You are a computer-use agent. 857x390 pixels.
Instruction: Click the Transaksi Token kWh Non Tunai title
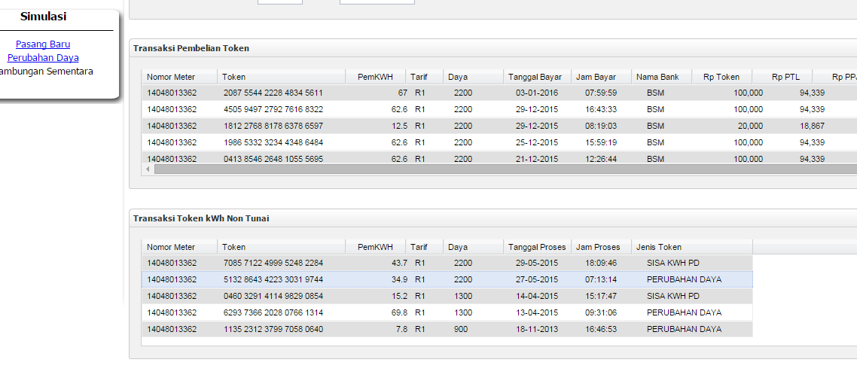click(200, 218)
